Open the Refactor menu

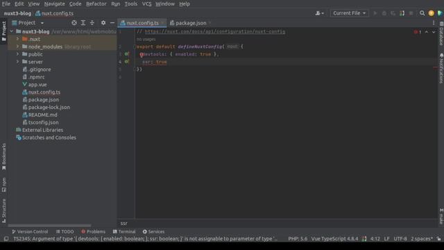96,4
